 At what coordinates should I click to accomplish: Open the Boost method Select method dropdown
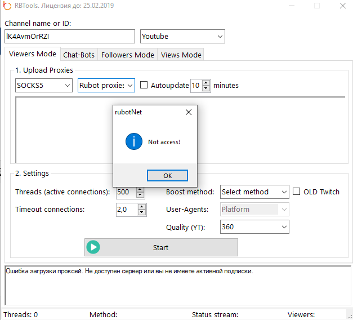254,192
